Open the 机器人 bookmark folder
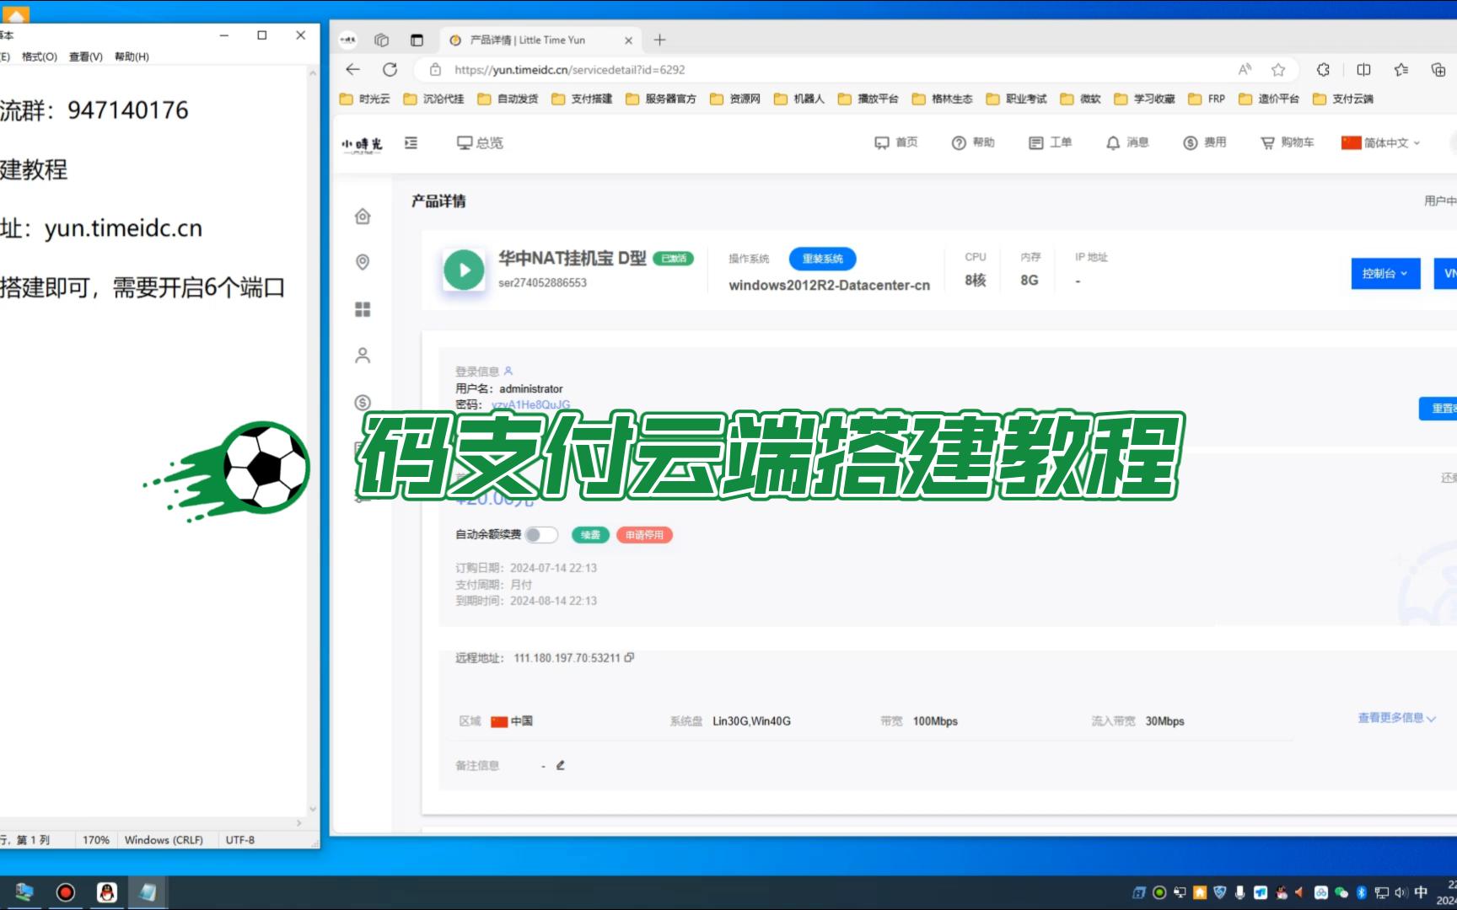 [800, 99]
